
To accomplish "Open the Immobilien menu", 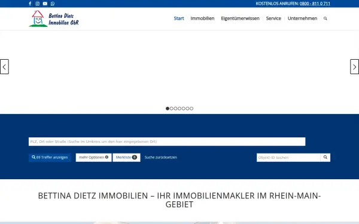I will pyautogui.click(x=202, y=19).
